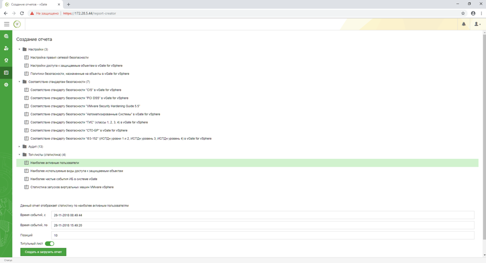Select Статистика запусков виртуальных машин report
Screen dimensions: 486x263
click(72, 187)
